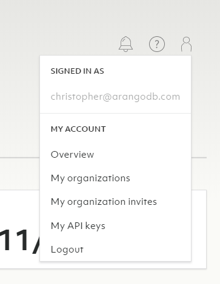Image resolution: width=220 pixels, height=284 pixels.
Task: Manage keys via the My API keys entry
Action: point(115,225)
